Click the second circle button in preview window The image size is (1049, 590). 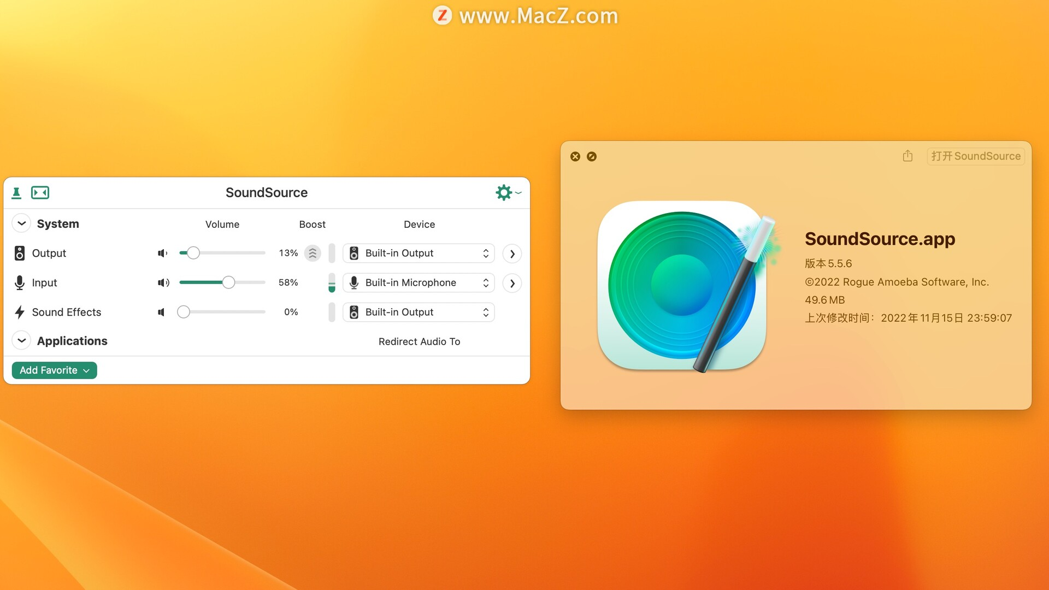click(592, 157)
